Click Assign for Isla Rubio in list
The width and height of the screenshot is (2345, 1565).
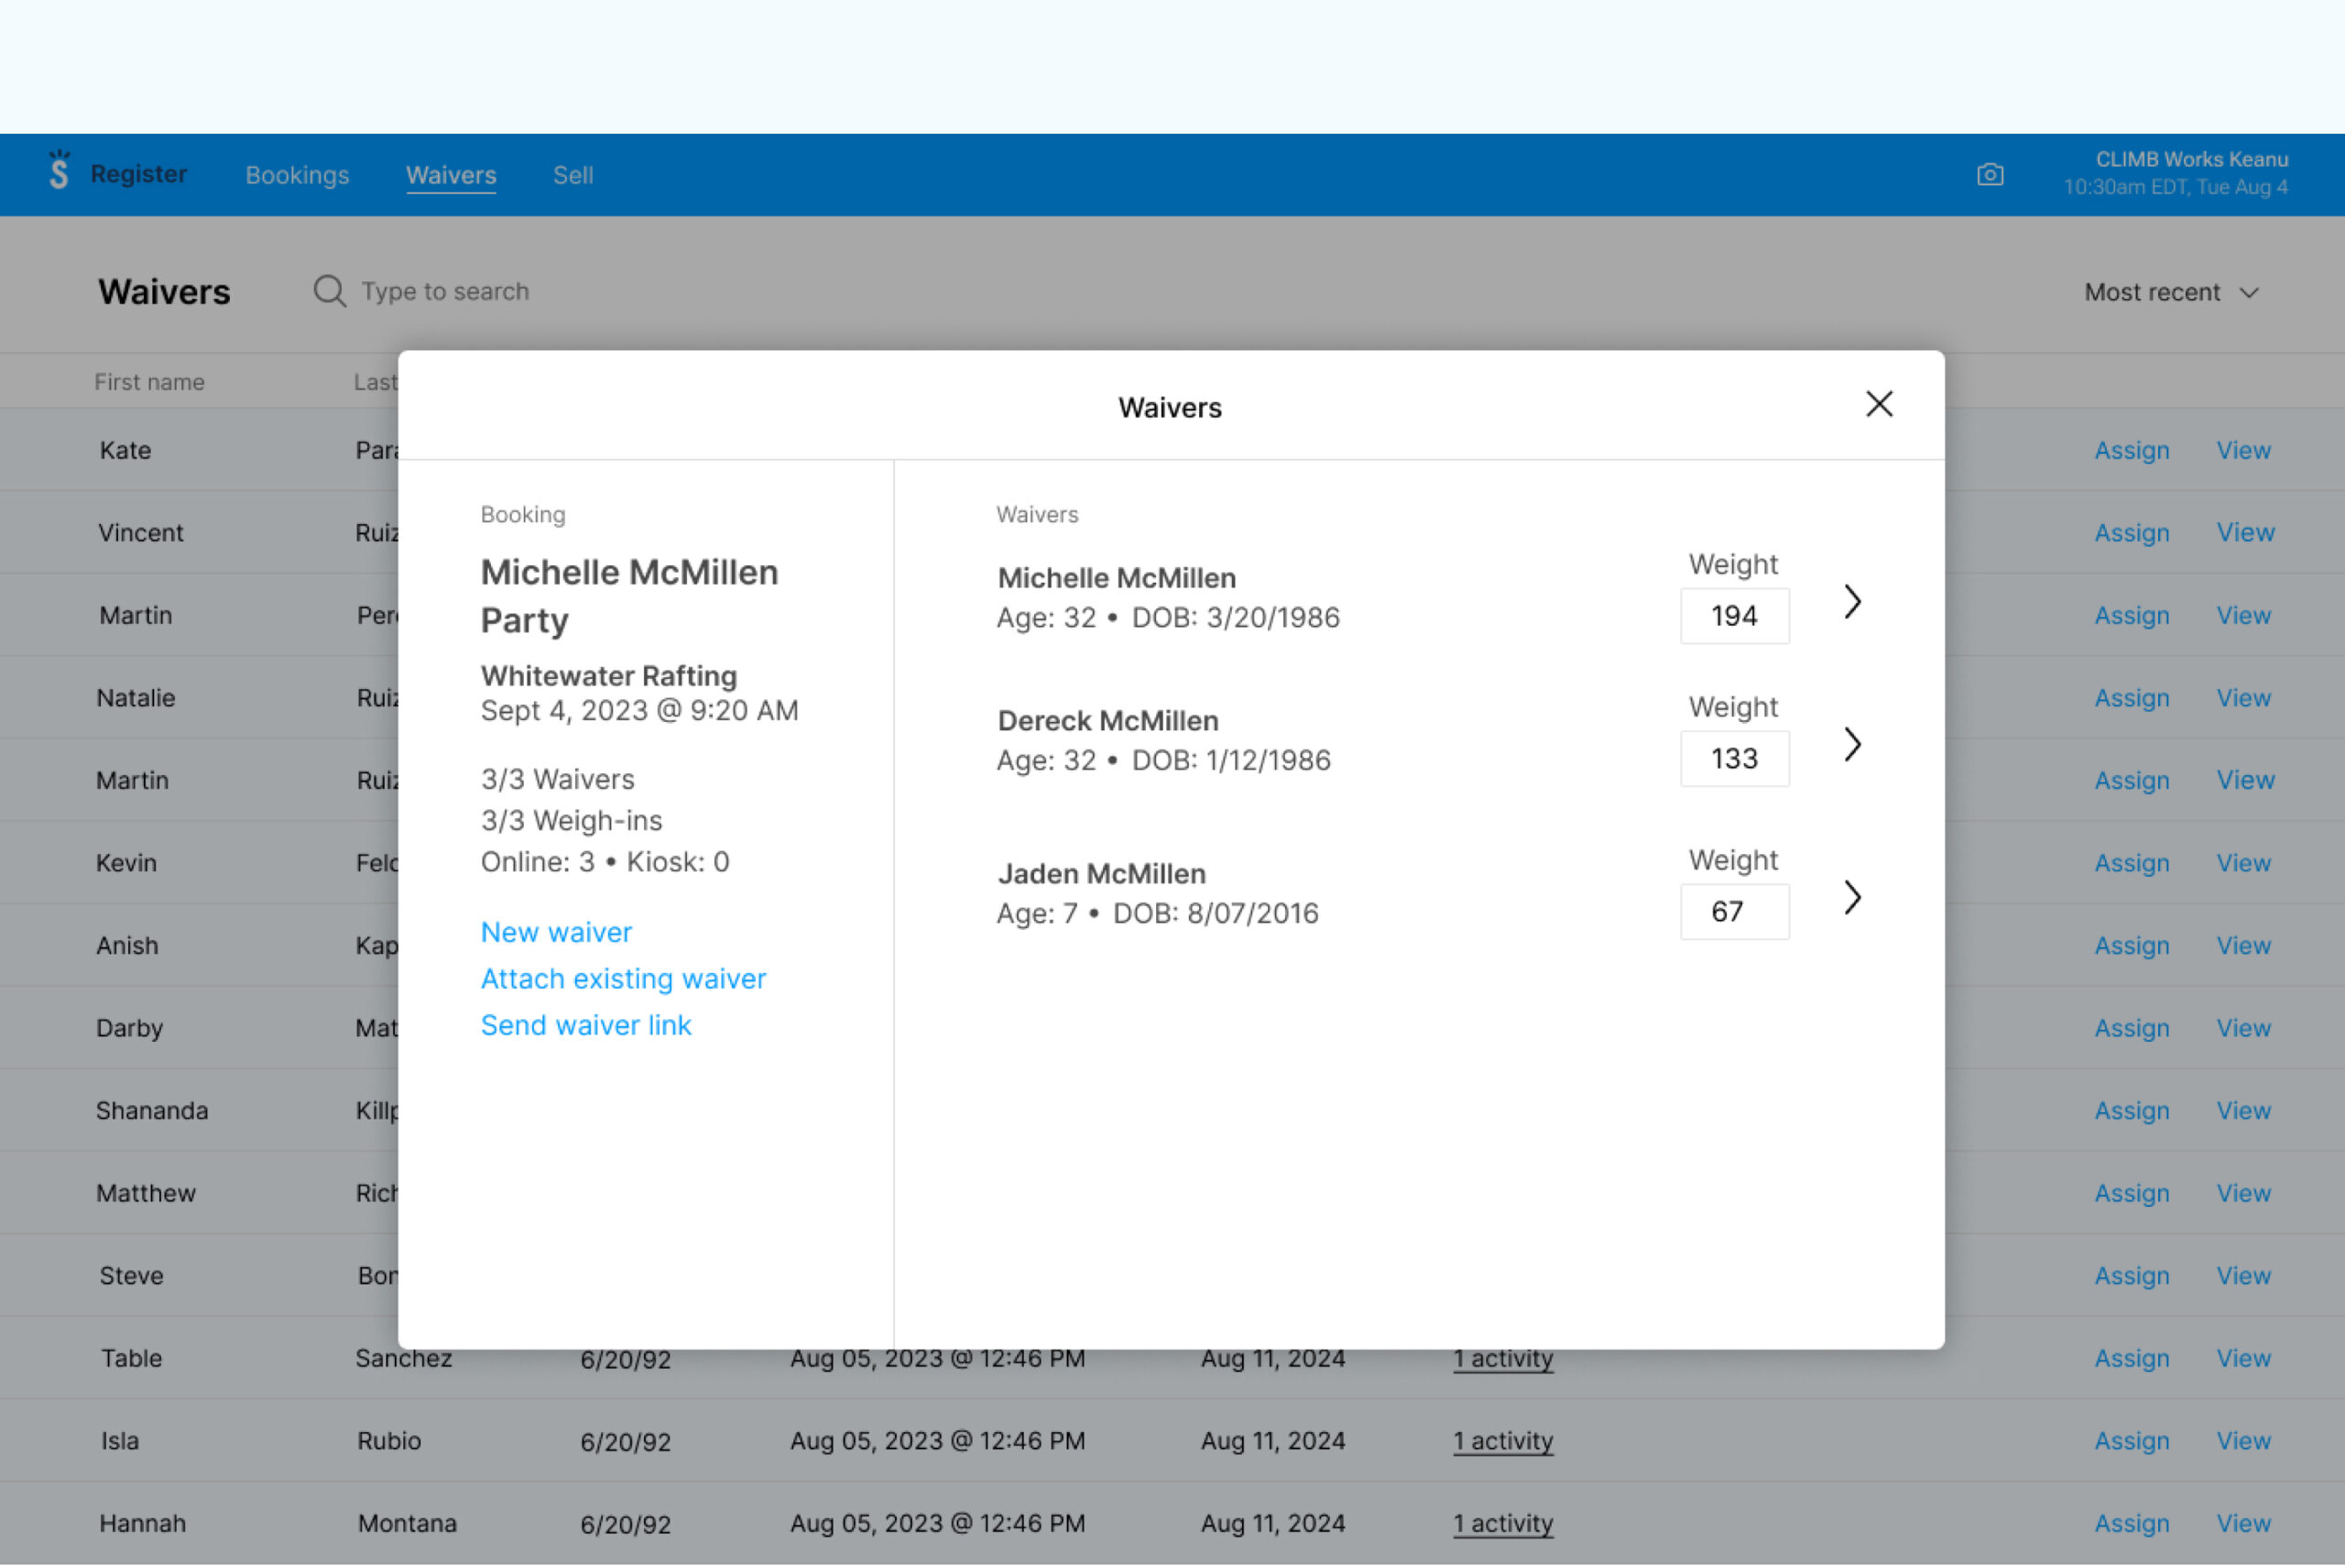[2132, 1441]
